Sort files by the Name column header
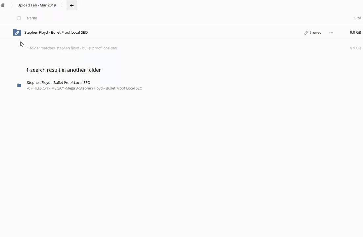The image size is (363, 237). pyautogui.click(x=32, y=18)
